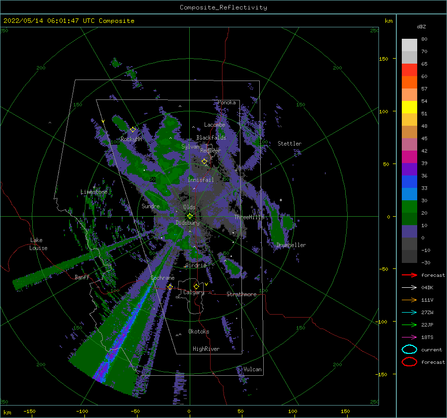Image resolution: width=447 pixels, height=418 pixels.
Task: Click the Innisfail label
Action: pyautogui.click(x=201, y=180)
